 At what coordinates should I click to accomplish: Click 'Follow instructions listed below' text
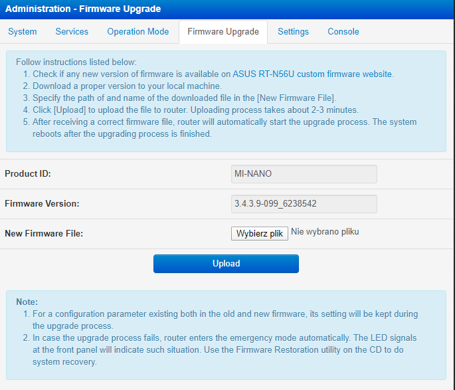click(x=76, y=61)
